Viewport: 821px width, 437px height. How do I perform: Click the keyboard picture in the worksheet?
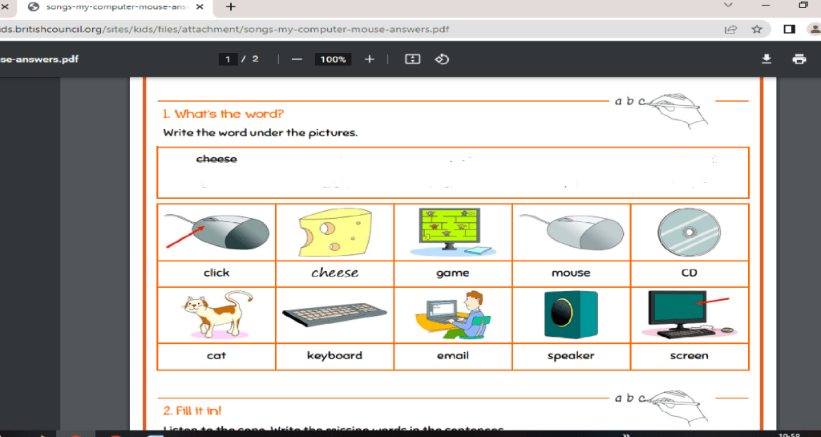tap(334, 316)
